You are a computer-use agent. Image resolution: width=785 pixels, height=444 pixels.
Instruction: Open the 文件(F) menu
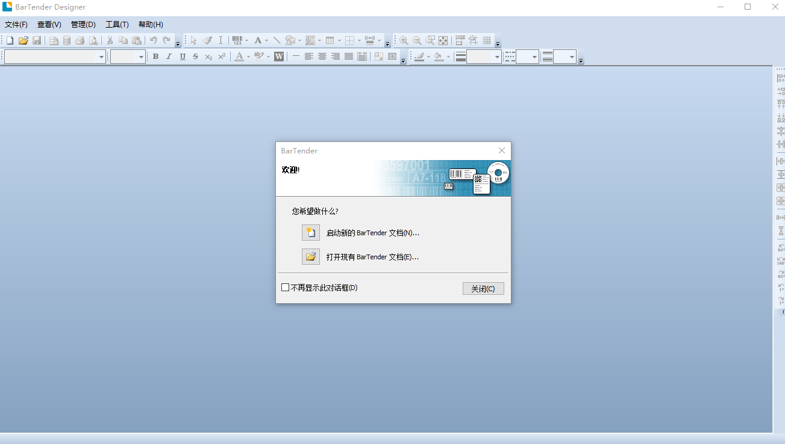pyautogui.click(x=16, y=25)
